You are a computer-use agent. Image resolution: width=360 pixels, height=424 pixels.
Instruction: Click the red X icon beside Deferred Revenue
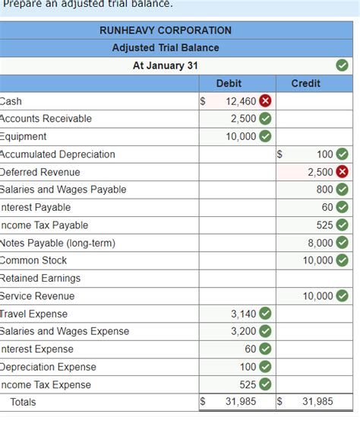tap(343, 172)
